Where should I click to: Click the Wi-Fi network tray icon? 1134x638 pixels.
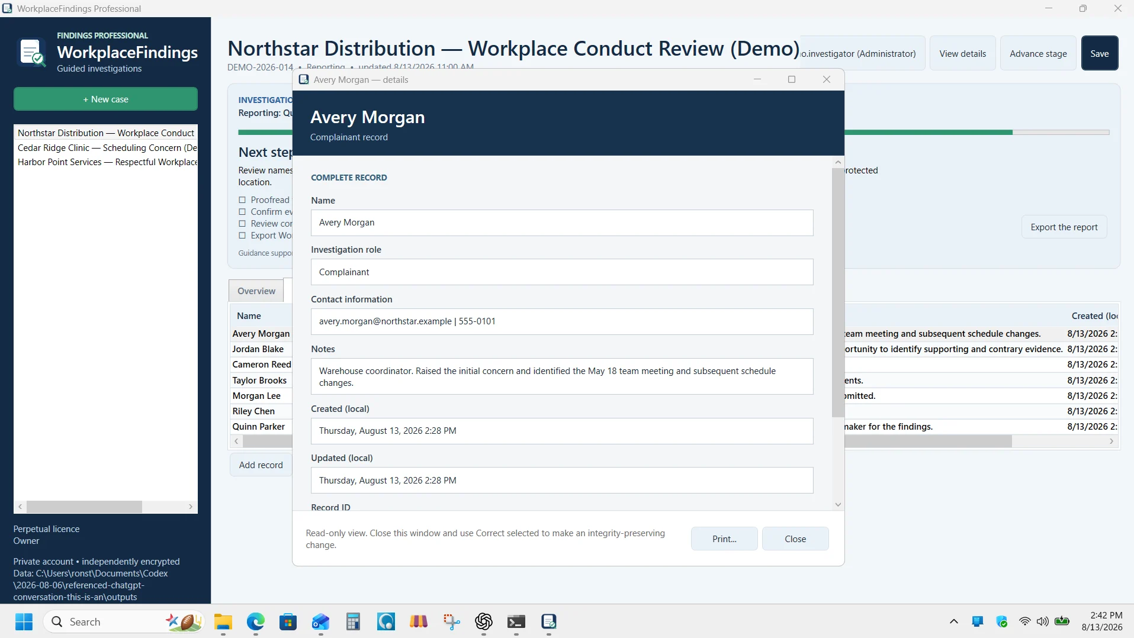tap(1024, 621)
